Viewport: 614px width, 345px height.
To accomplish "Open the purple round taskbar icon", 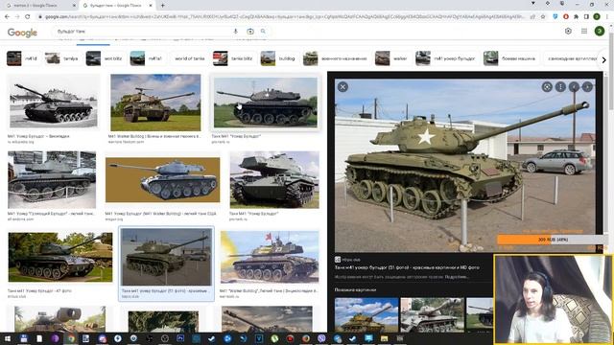I will (x=55, y=338).
